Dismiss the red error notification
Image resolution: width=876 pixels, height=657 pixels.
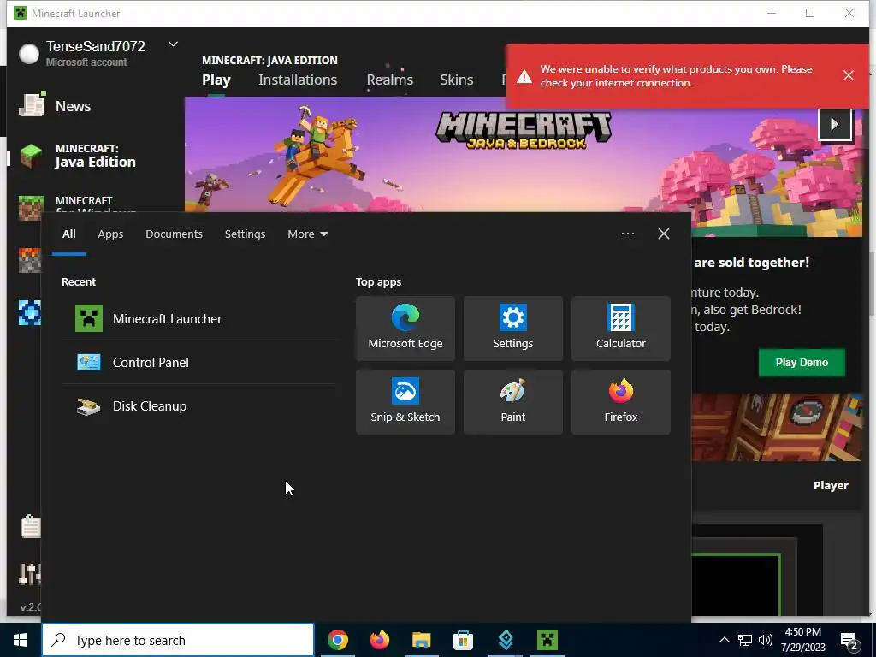pyautogui.click(x=848, y=75)
